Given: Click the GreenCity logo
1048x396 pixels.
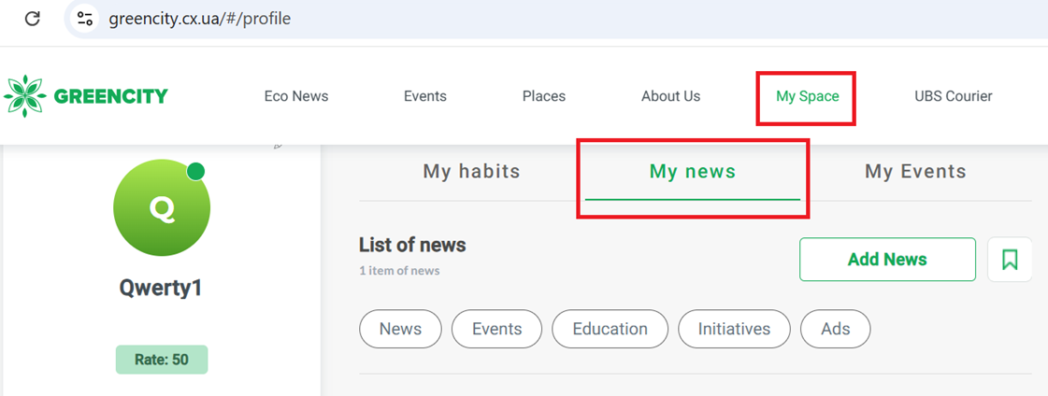Looking at the screenshot, I should pyautogui.click(x=86, y=96).
